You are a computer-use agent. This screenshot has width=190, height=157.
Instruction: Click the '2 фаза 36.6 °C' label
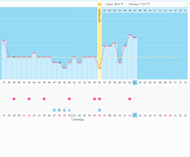tap(114, 4)
